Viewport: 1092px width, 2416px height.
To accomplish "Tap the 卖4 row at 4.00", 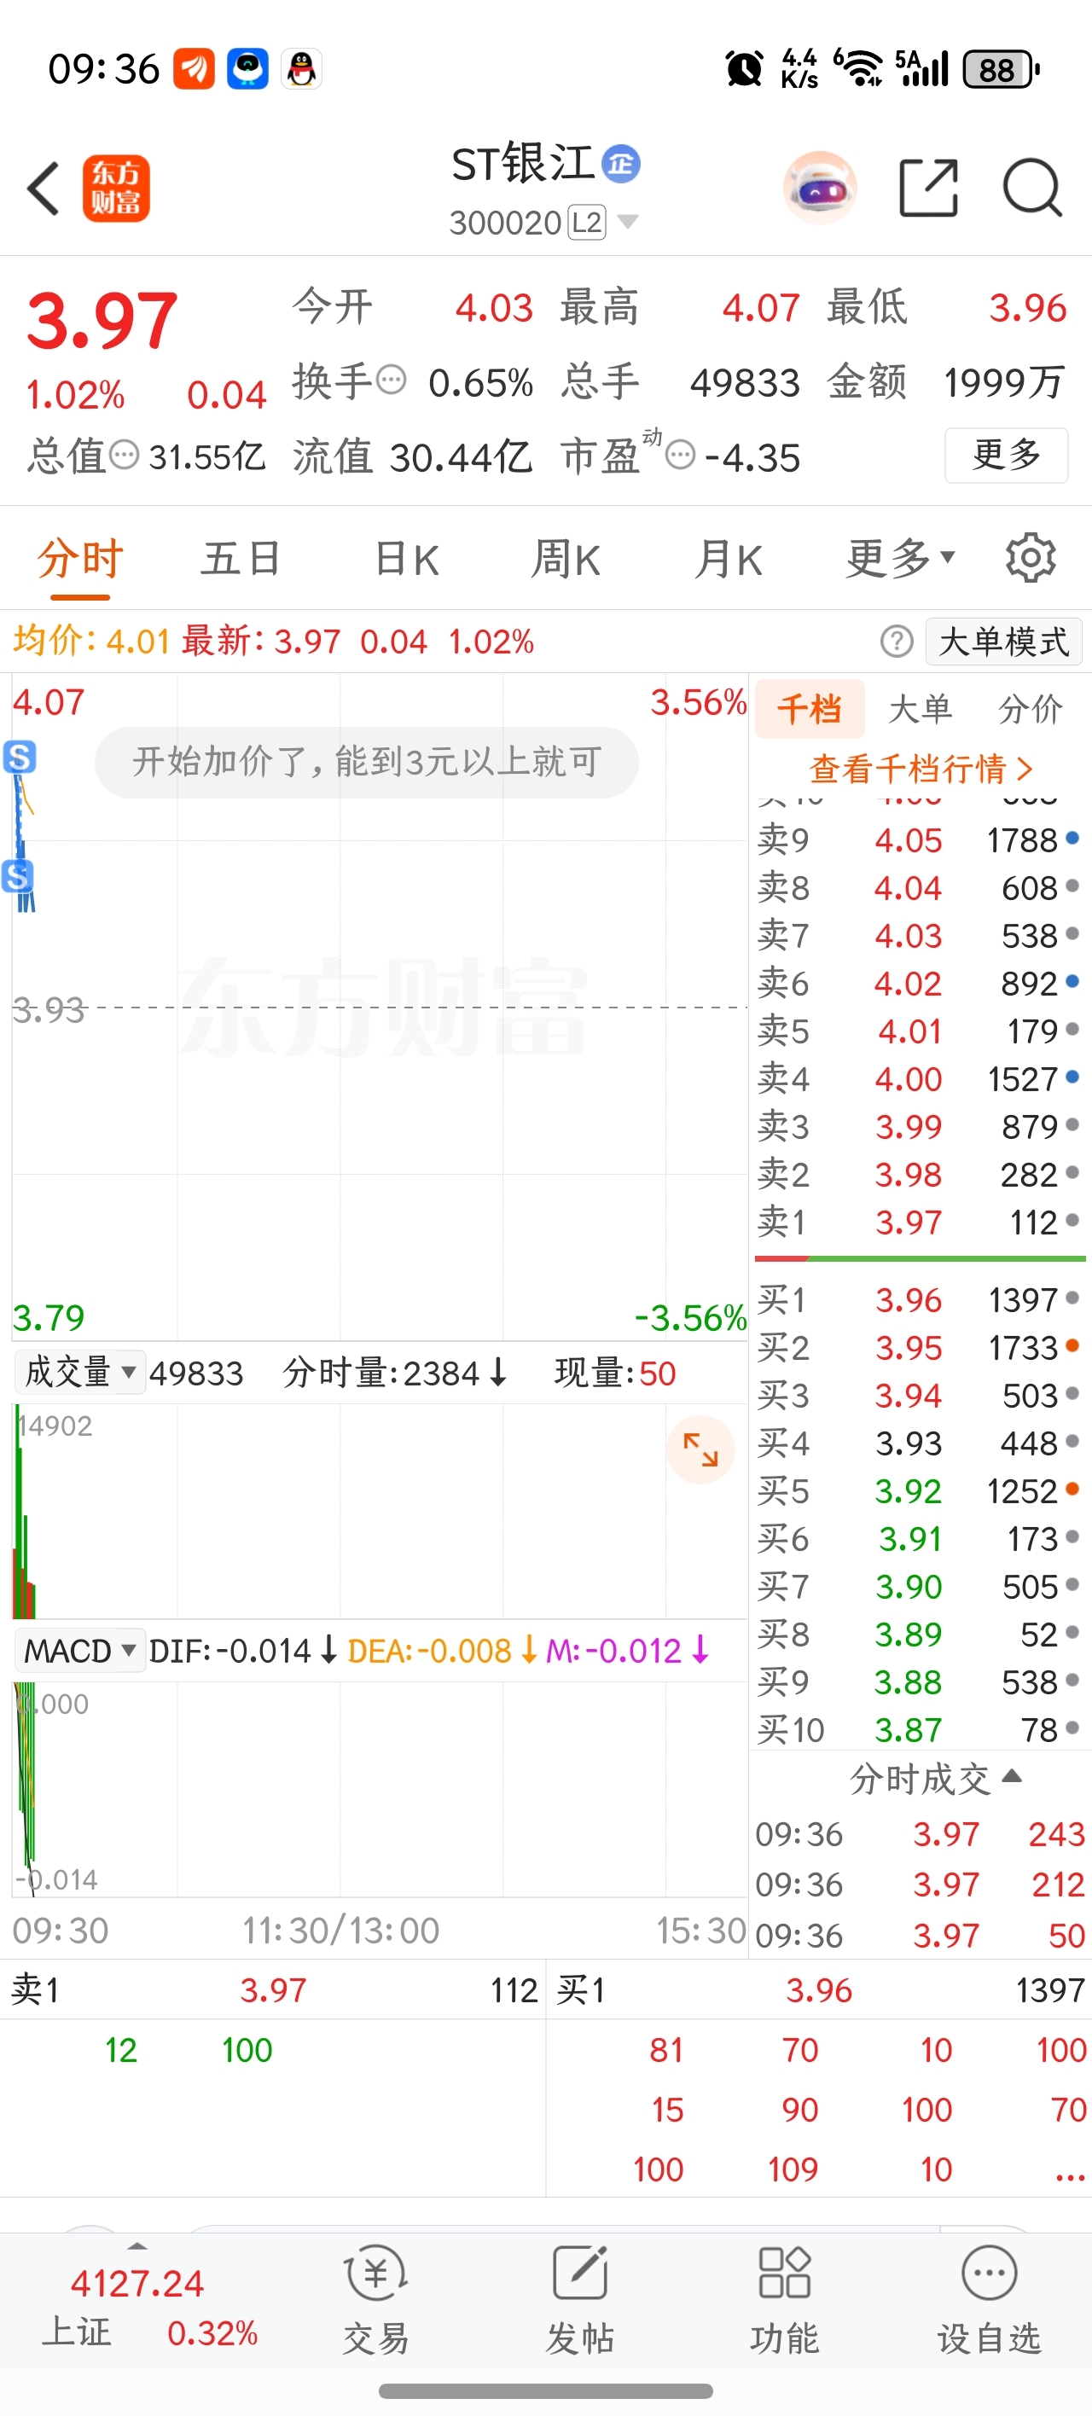I will click(x=920, y=1079).
